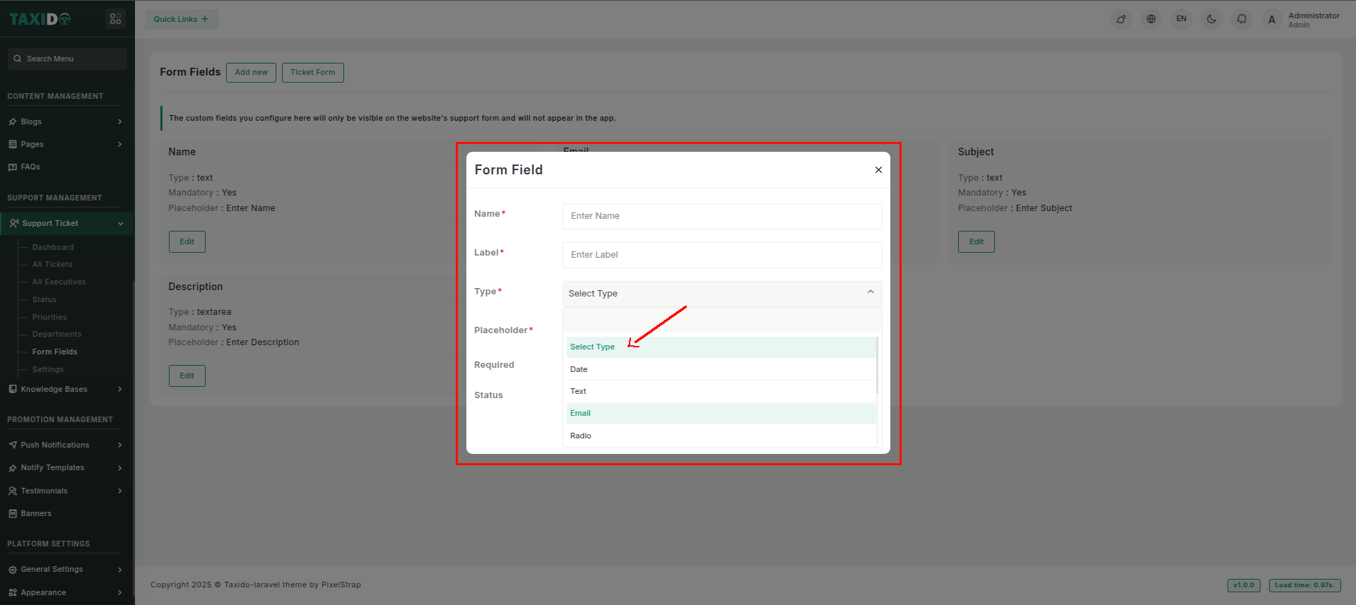The width and height of the screenshot is (1356, 605).
Task: Open the EN language selector
Action: click(x=1181, y=19)
